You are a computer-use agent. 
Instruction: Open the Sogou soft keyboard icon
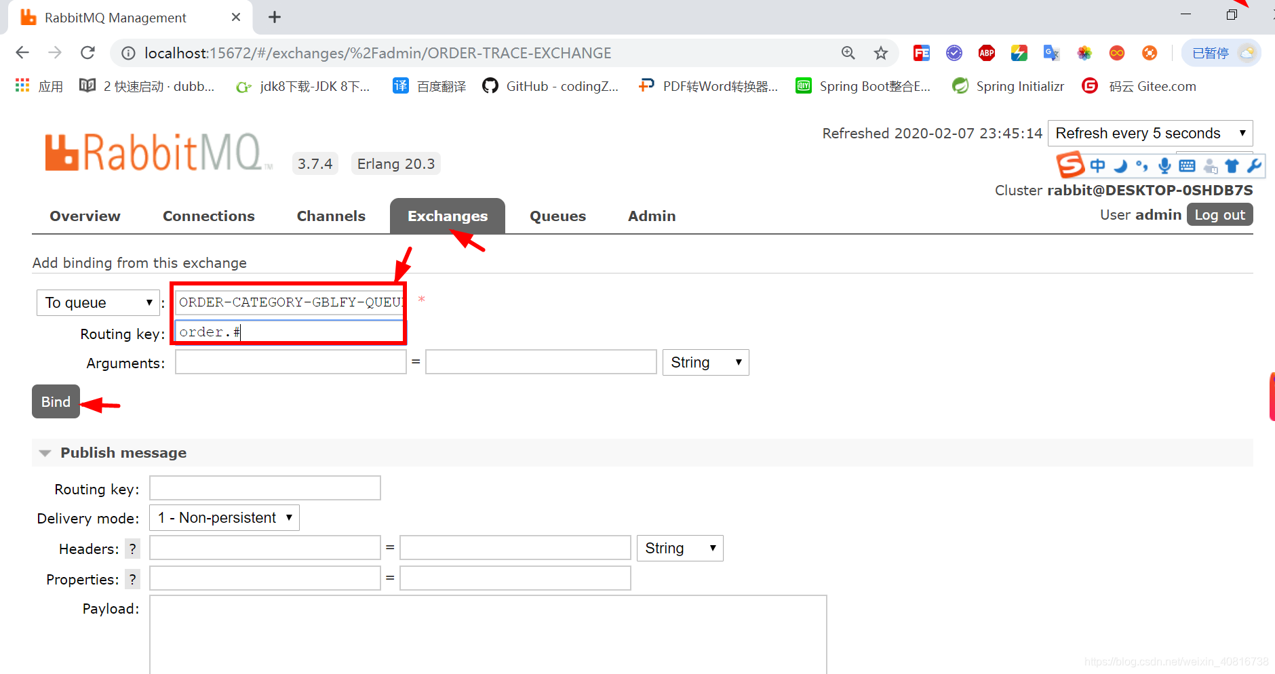tap(1187, 165)
